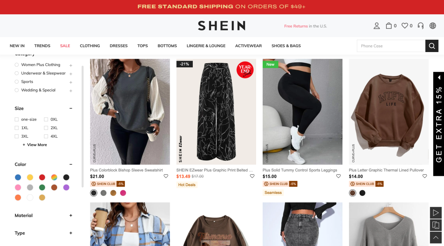Favorite the Plus Colorblock Bishop Sleeve Sweatshirt
Viewport: 444px width, 246px height.
tap(166, 176)
